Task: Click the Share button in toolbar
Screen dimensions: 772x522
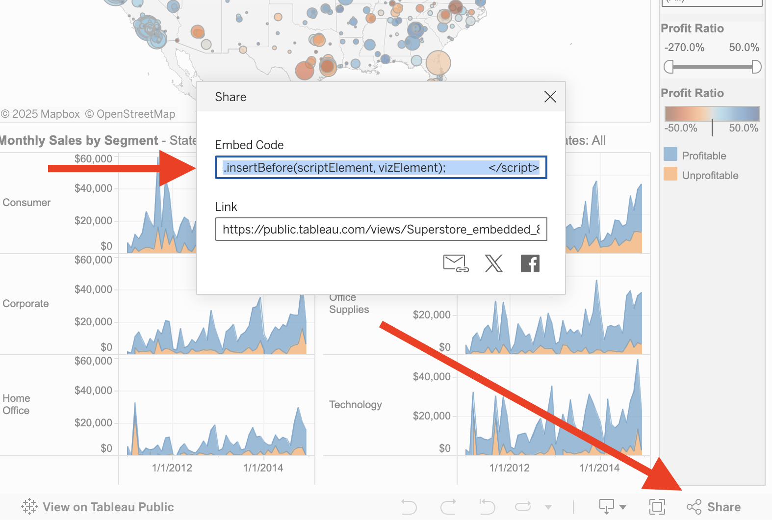Action: click(x=714, y=507)
